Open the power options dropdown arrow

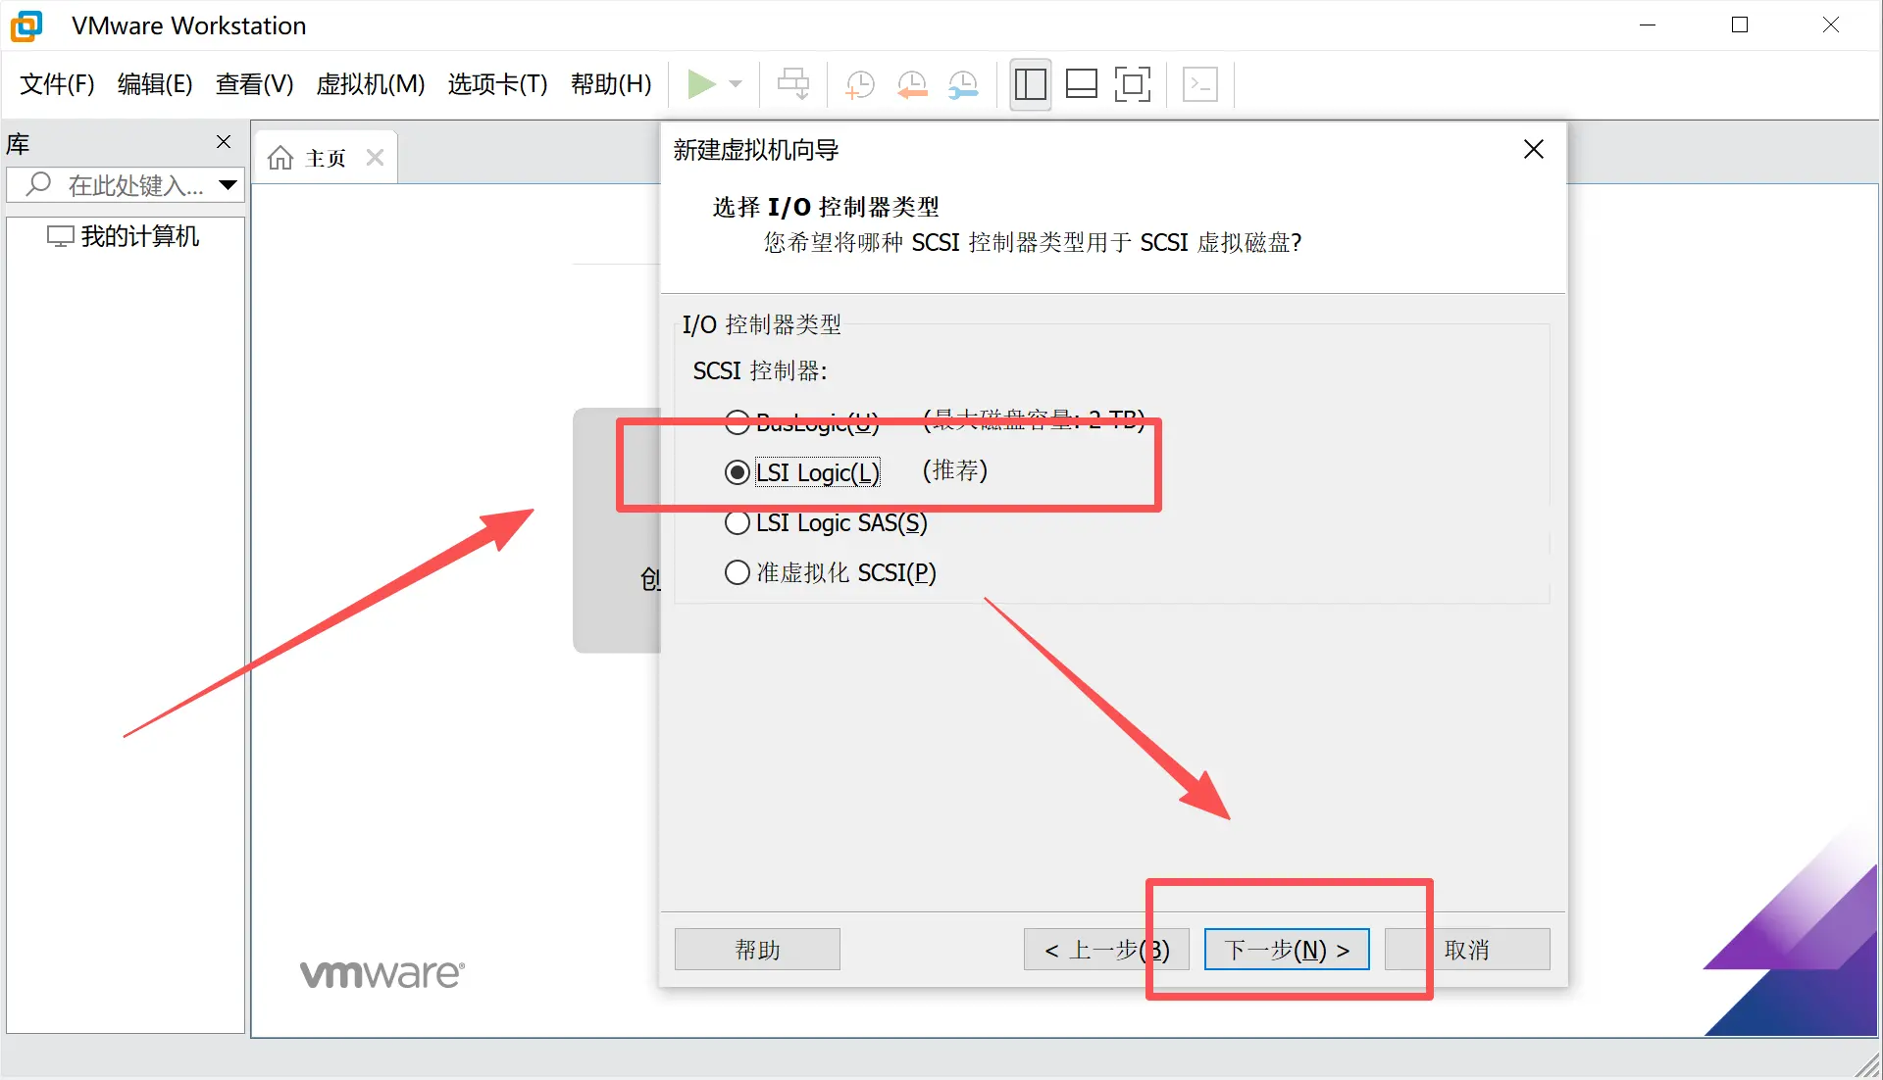(x=737, y=84)
